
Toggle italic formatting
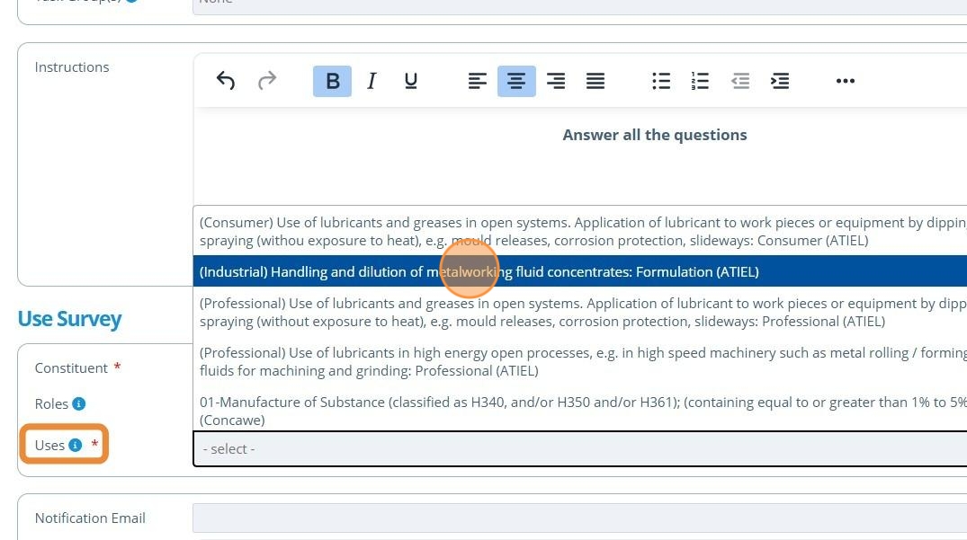click(372, 81)
